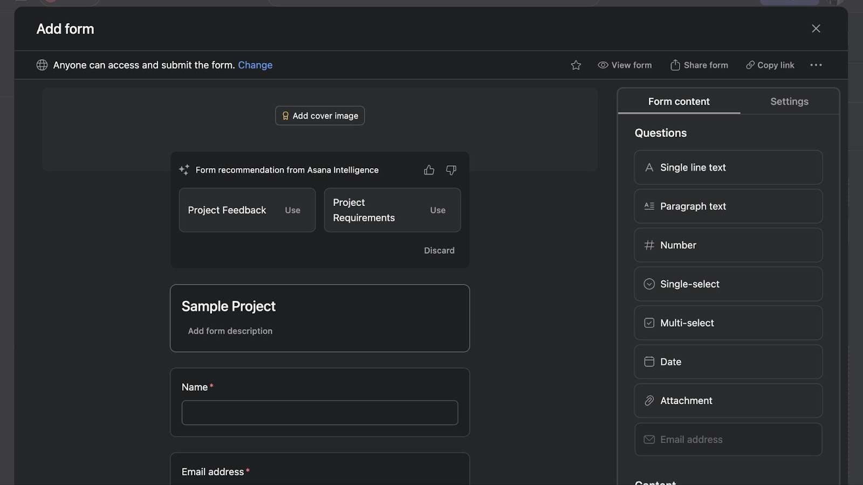Click thumbs up on Asana Intelligence recommendation
Image resolution: width=863 pixels, height=485 pixels.
pos(429,170)
